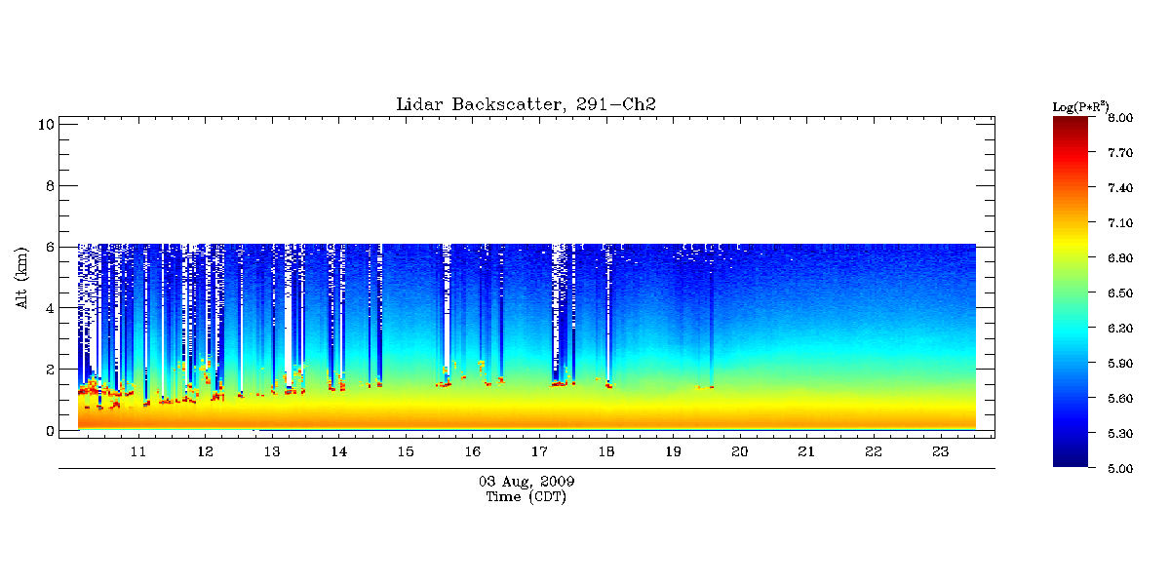The width and height of the screenshot is (1170, 585).
Task: Click the time tick label 20
Action: point(740,451)
